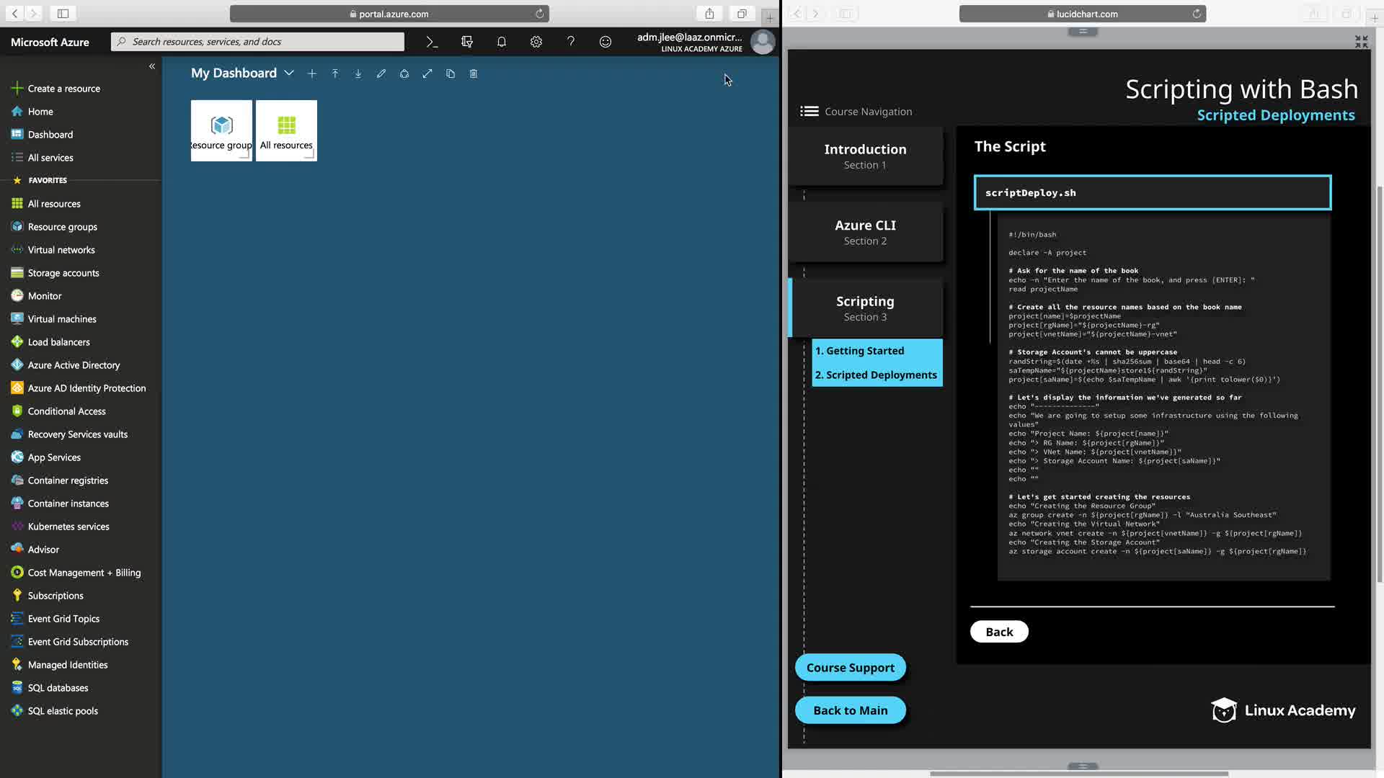This screenshot has height=778, width=1384.
Task: Clone the dashboard with the copy icon
Action: pos(451,73)
